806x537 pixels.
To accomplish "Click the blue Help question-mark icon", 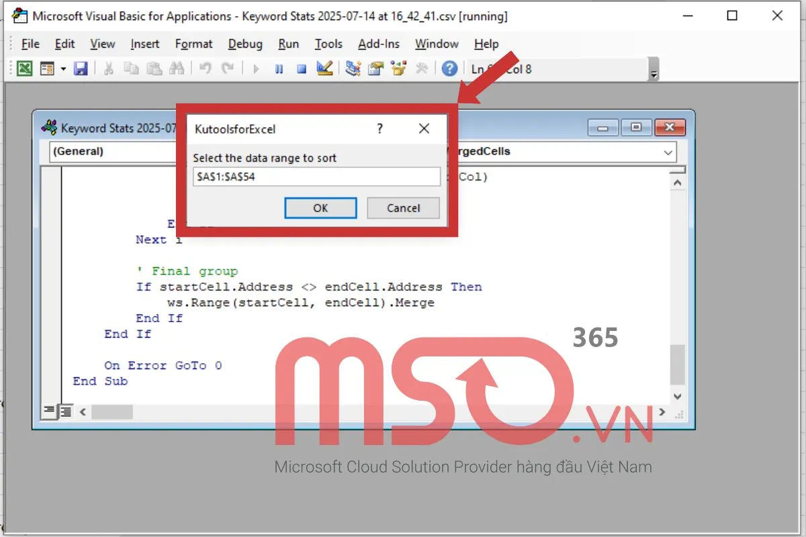I will [449, 68].
